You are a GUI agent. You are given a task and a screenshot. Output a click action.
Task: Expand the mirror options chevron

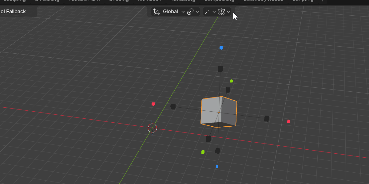click(x=228, y=12)
